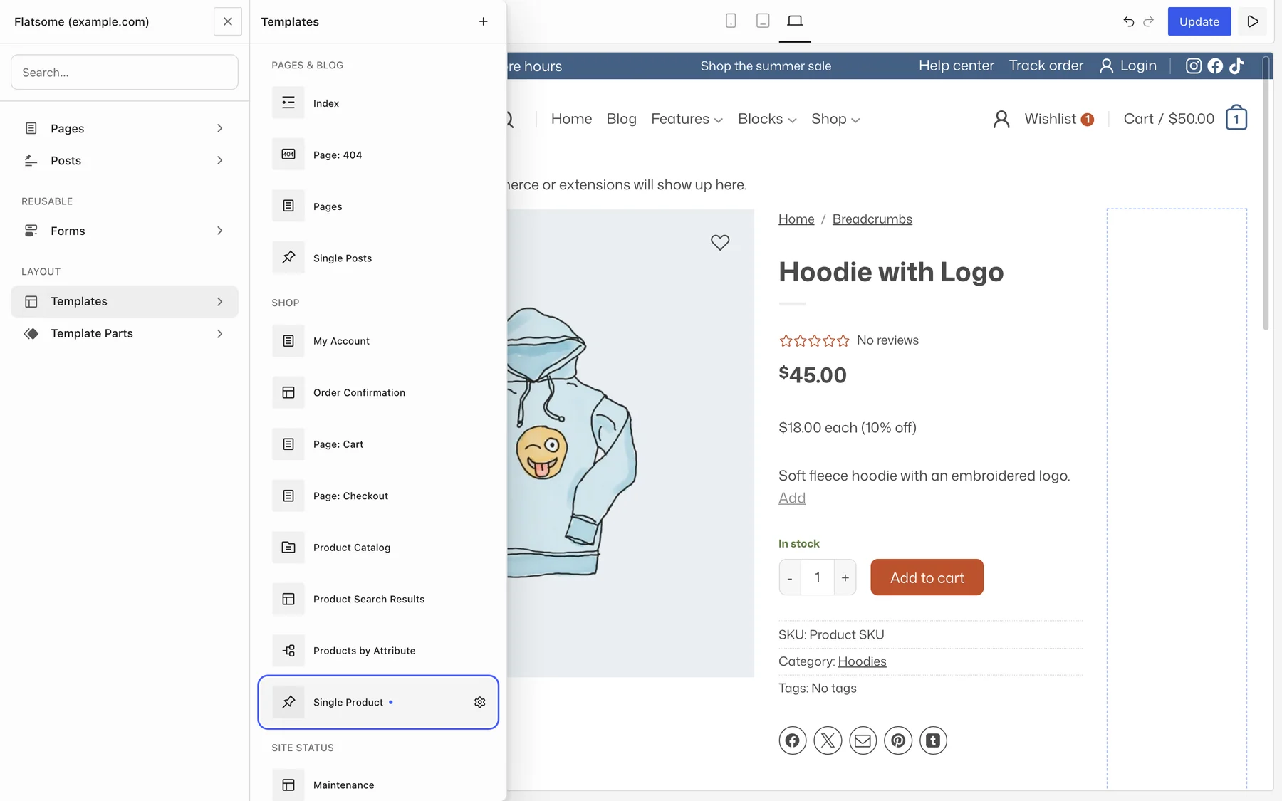The width and height of the screenshot is (1282, 801).
Task: Open Pages in sidebar
Action: [x=125, y=128]
